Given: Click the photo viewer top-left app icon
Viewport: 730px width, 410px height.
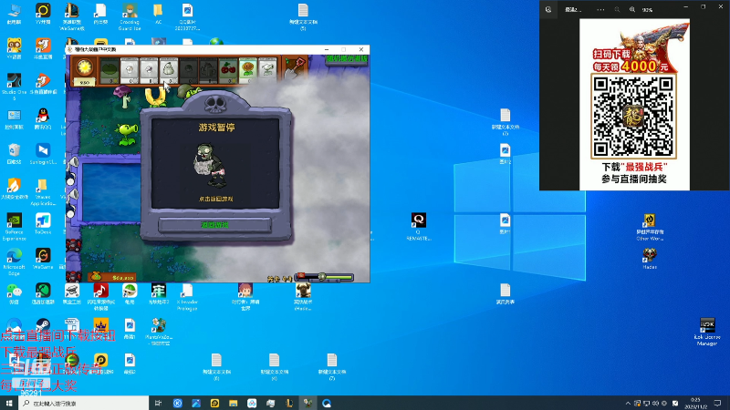Looking at the screenshot, I should [x=548, y=9].
